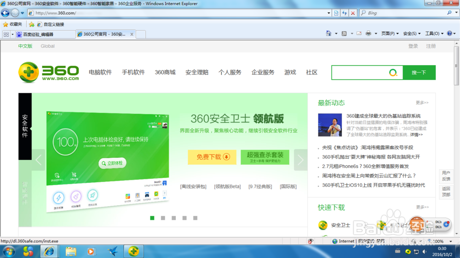This screenshot has height=258, width=460.
Task: Open a new blank tab
Action: pos(141,34)
